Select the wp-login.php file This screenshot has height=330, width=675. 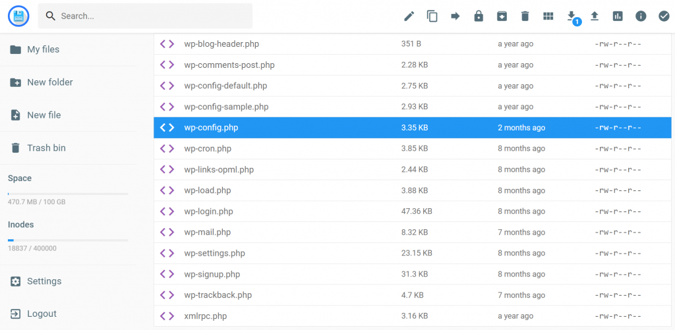pyautogui.click(x=413, y=211)
